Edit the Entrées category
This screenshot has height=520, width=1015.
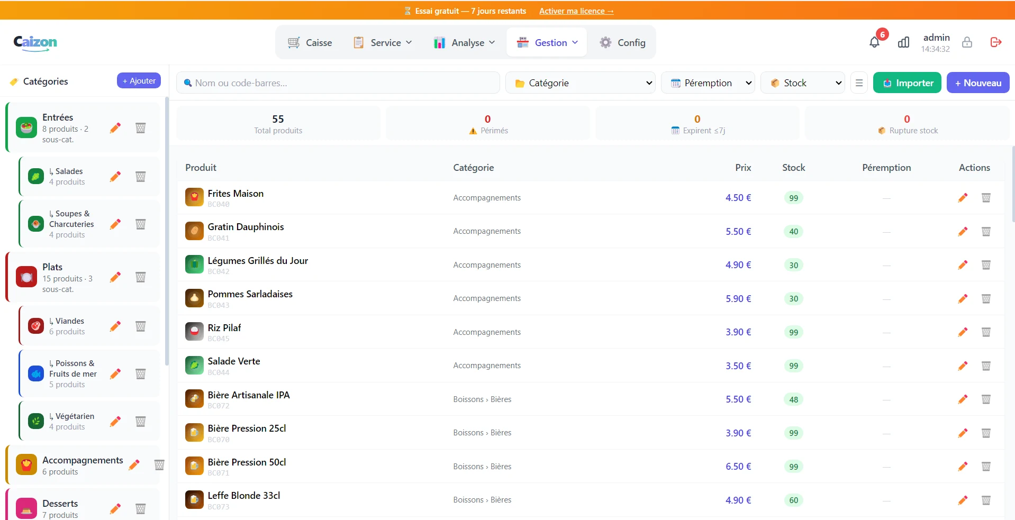click(115, 127)
